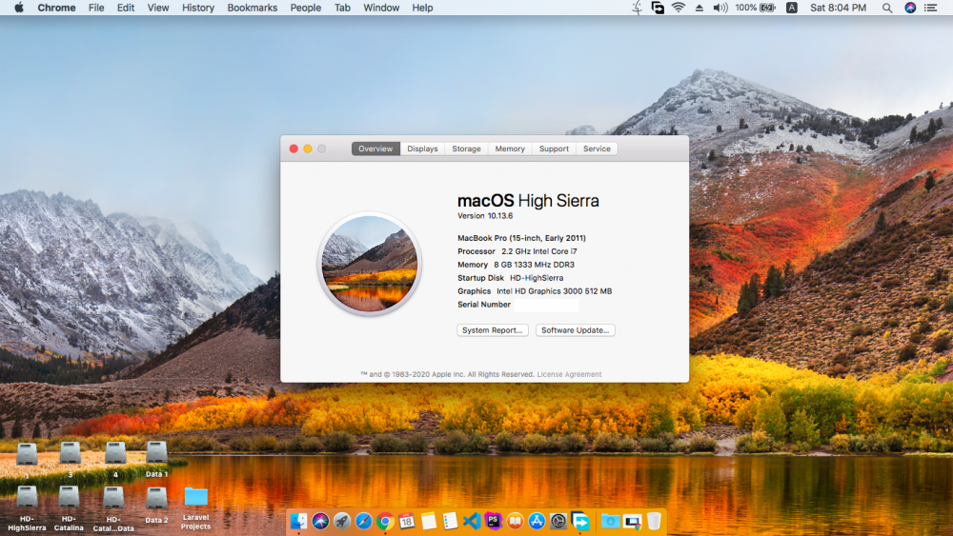This screenshot has height=536, width=953.
Task: Select the Overview tab
Action: [x=375, y=149]
